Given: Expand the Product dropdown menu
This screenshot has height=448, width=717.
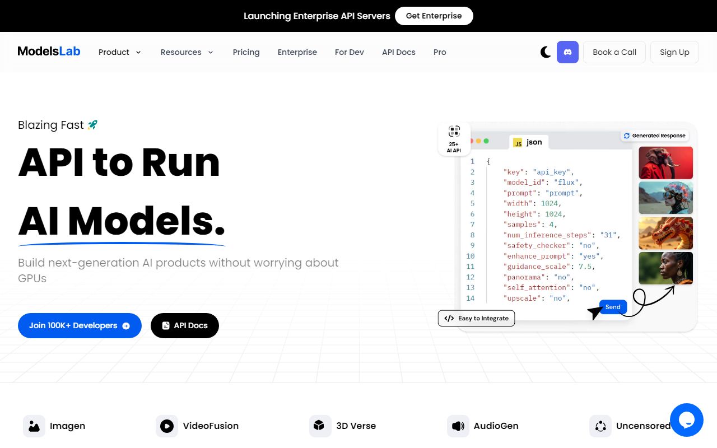Looking at the screenshot, I should 120,52.
